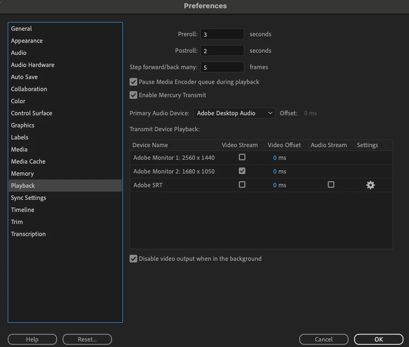
Task: Open Adobe SRT settings gear icon
Action: coord(371,185)
